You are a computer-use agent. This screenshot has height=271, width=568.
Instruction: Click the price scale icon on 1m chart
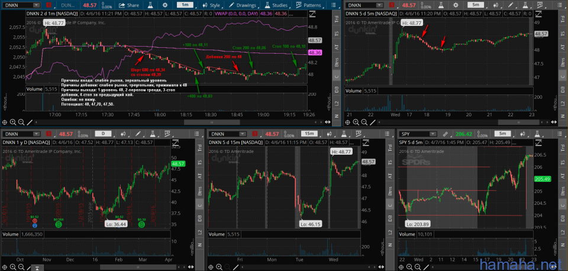click(x=311, y=14)
